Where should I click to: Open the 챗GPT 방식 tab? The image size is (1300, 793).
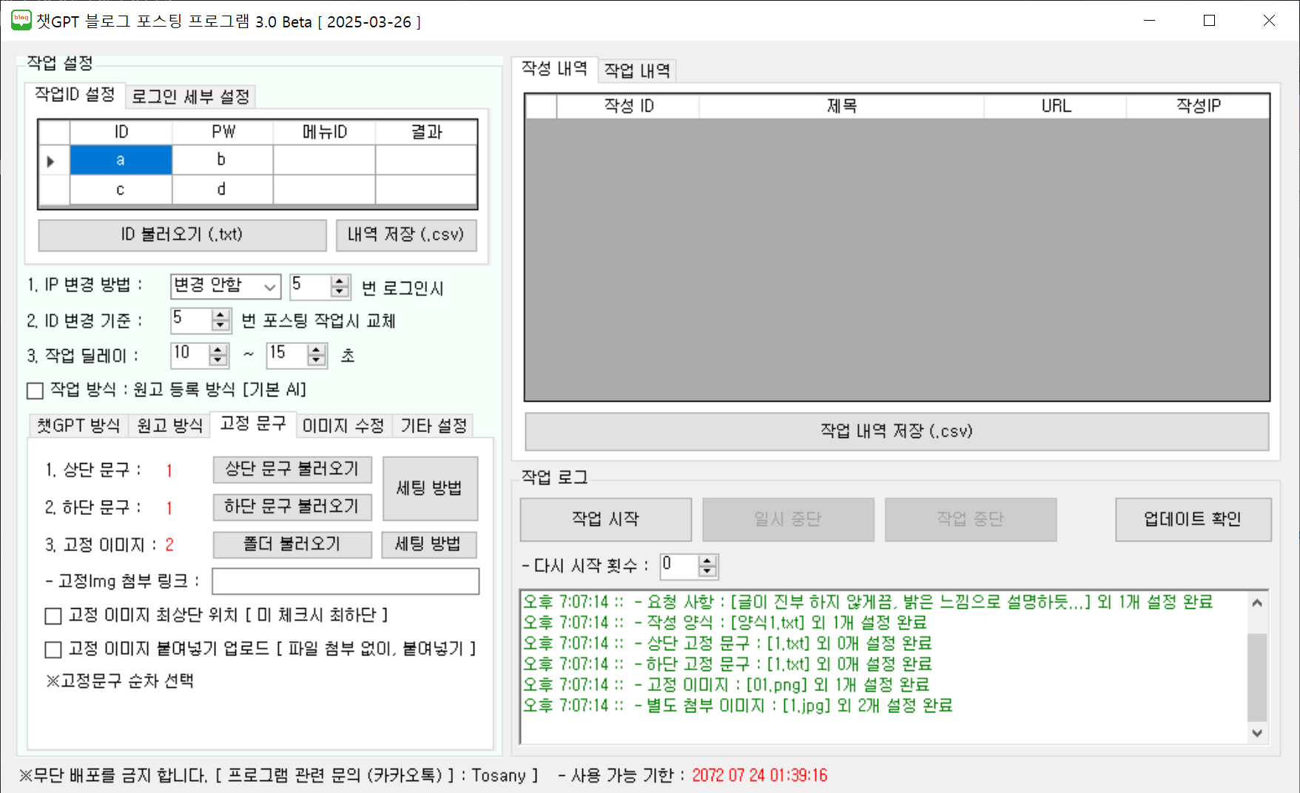78,425
